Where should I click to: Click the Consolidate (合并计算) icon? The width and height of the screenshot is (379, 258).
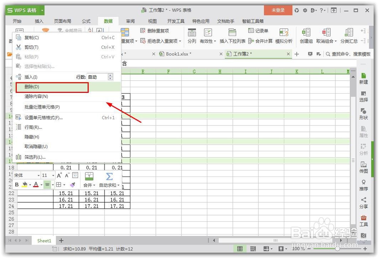point(251,41)
